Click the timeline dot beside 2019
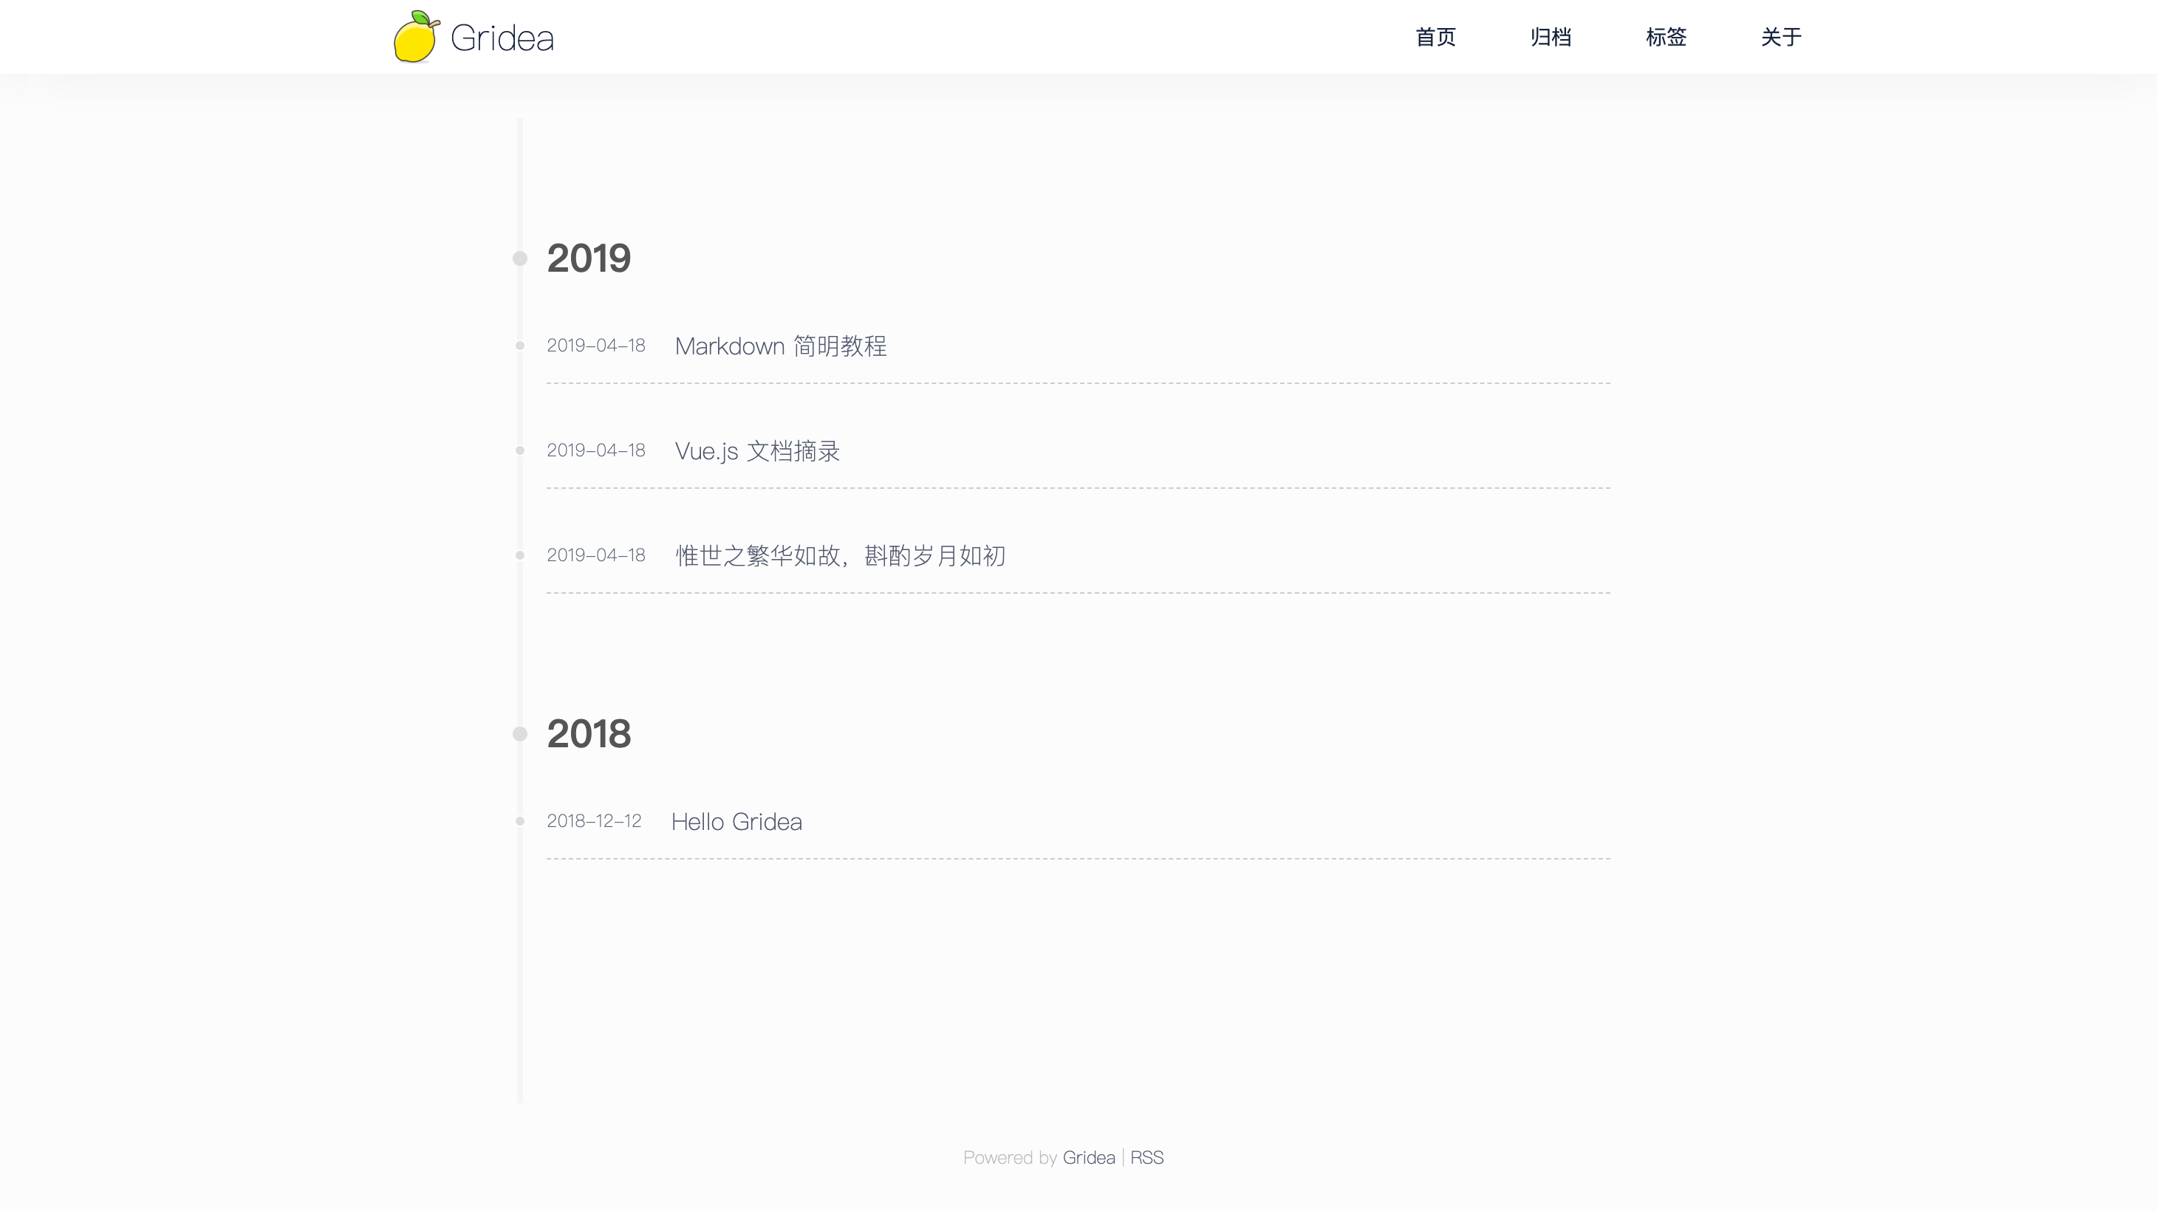The height and width of the screenshot is (1211, 2157). point(520,258)
